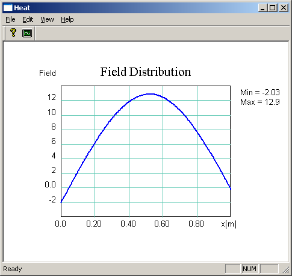The width and height of the screenshot is (292, 276).
Task: Click the Max = 12.9 readout
Action: pos(260,102)
